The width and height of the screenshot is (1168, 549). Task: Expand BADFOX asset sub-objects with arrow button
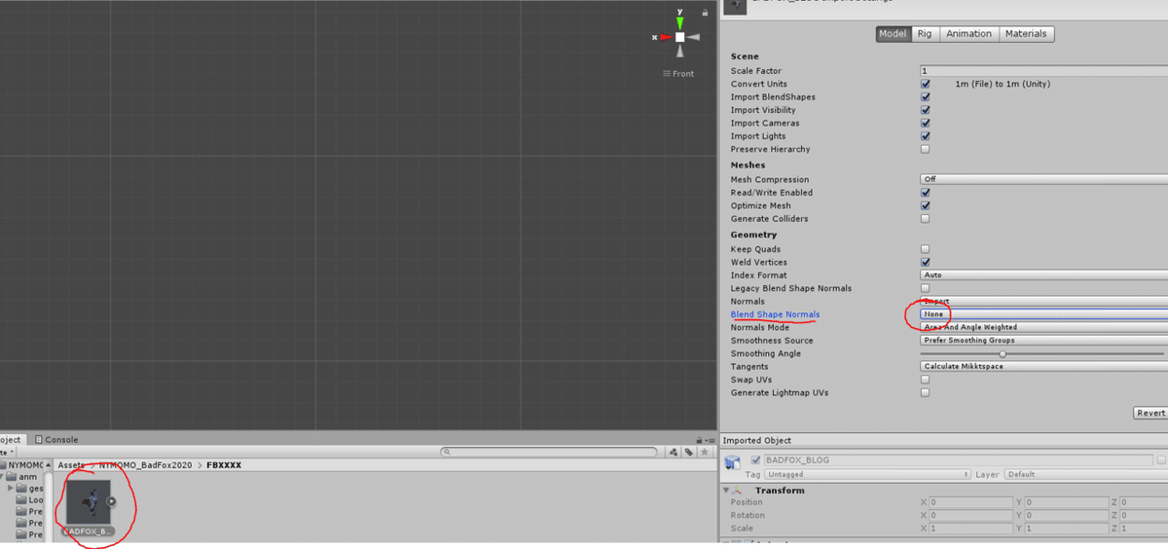click(111, 501)
